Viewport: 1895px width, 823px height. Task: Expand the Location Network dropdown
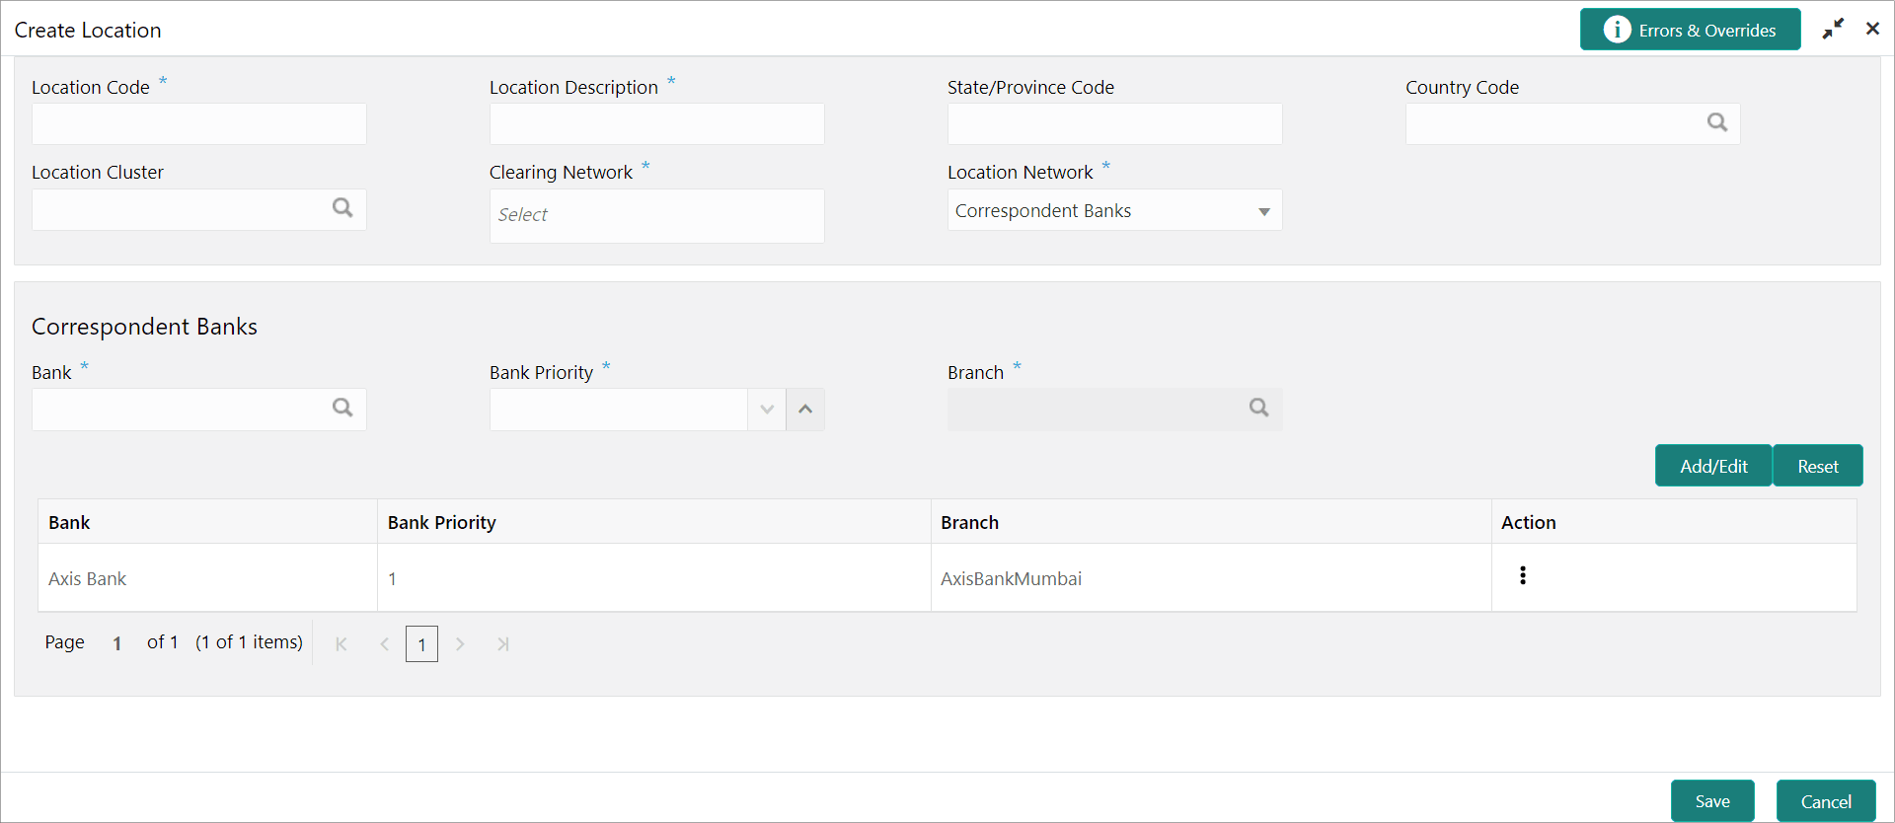point(1264,211)
